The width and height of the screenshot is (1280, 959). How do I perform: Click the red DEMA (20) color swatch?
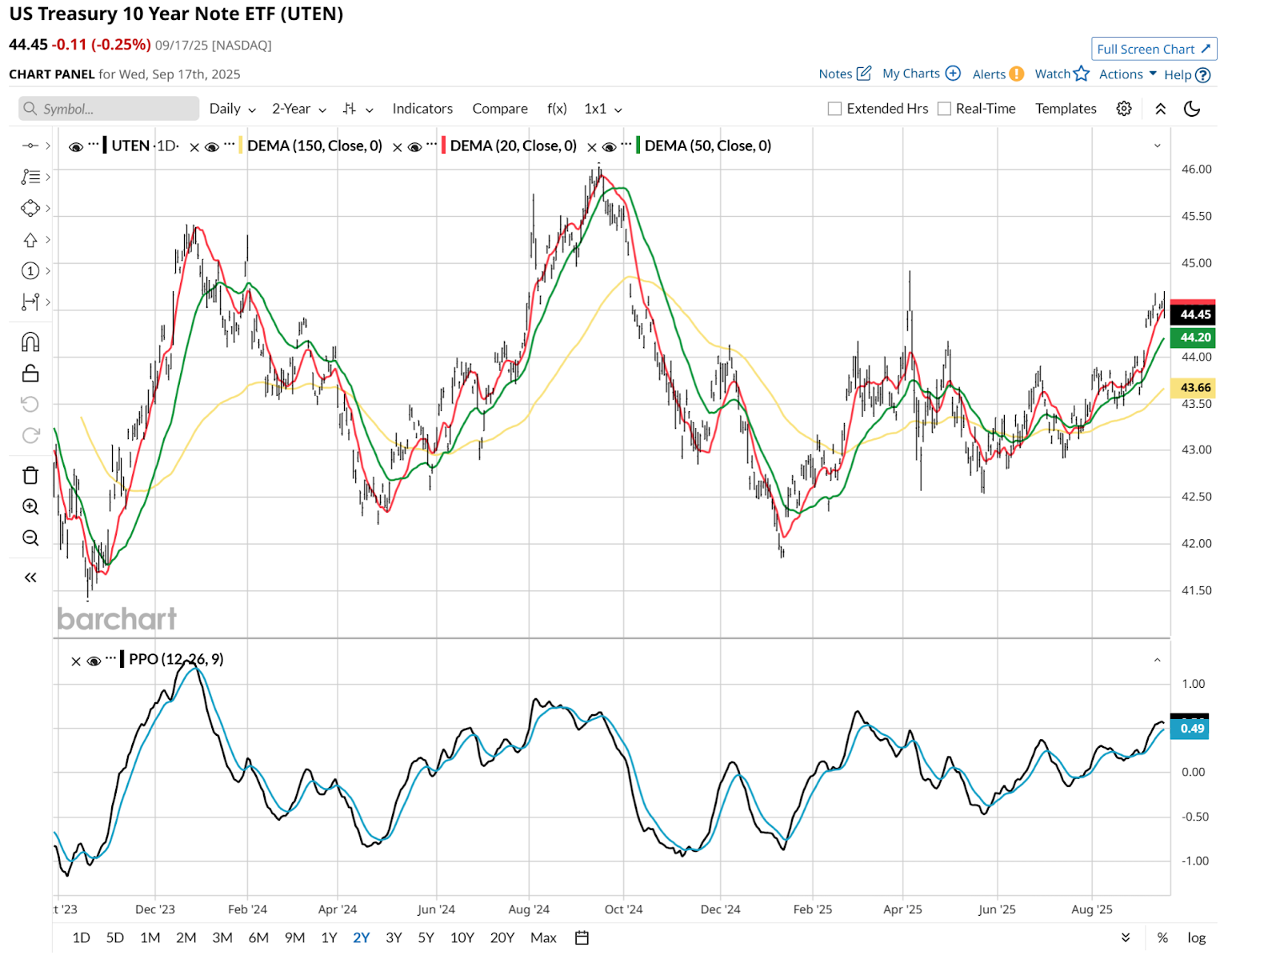443,146
